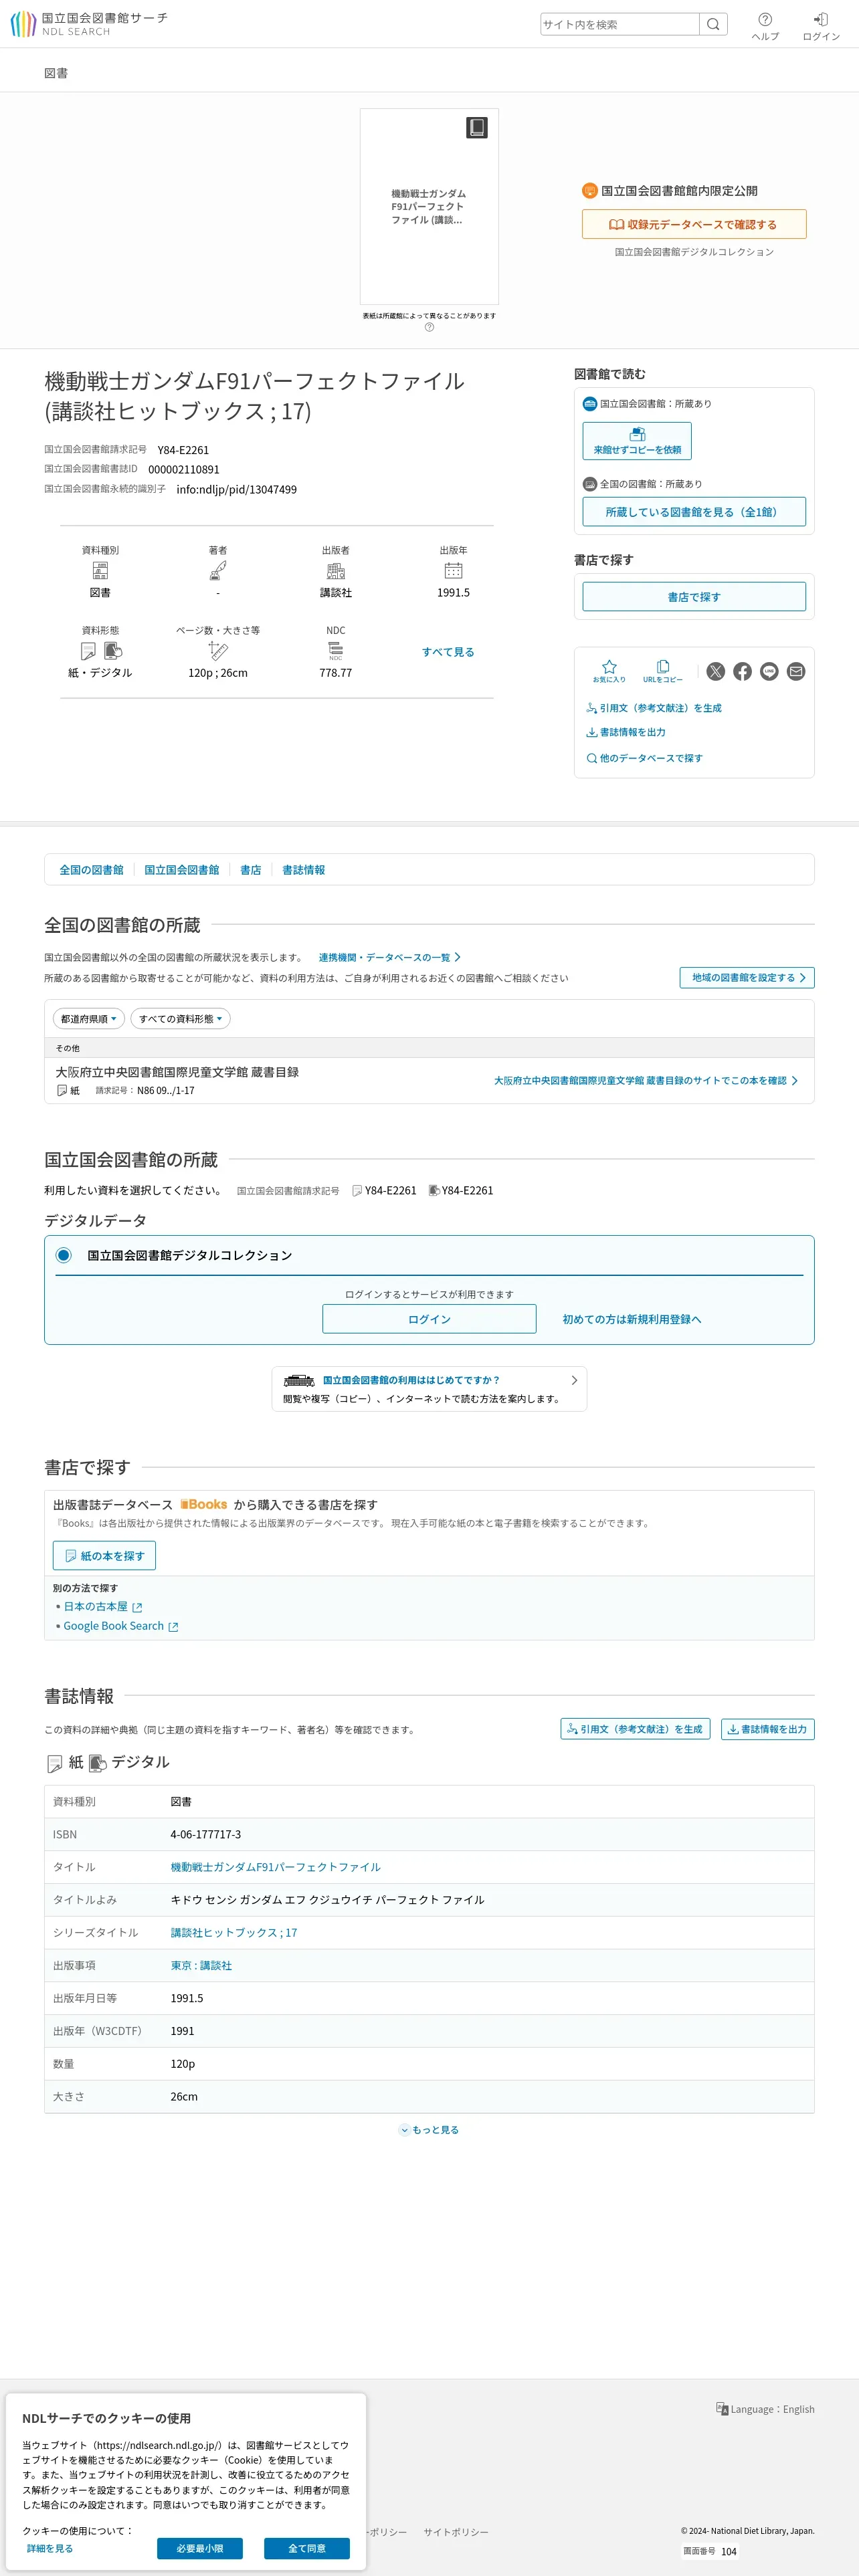This screenshot has height=2576, width=859.
Task: Copy the URL with copy icon
Action: coord(662,671)
